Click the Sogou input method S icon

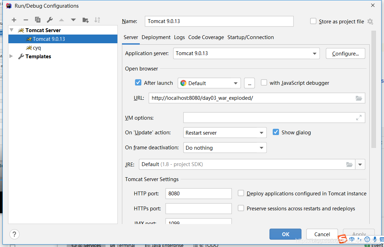(342, 239)
